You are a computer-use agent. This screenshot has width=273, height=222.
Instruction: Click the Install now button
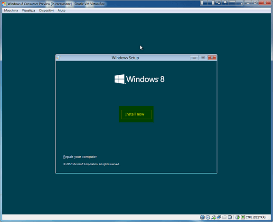[x=136, y=114]
